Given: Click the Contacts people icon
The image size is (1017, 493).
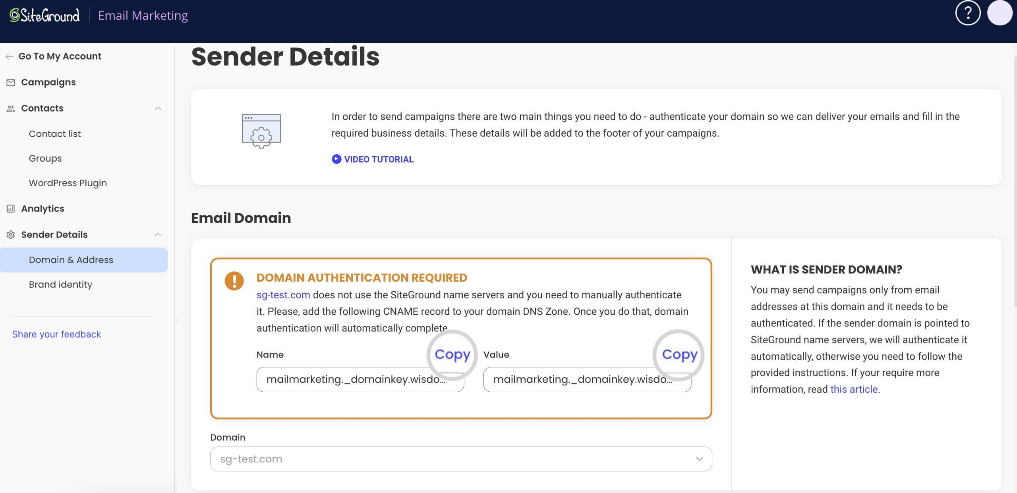Looking at the screenshot, I should (x=11, y=108).
